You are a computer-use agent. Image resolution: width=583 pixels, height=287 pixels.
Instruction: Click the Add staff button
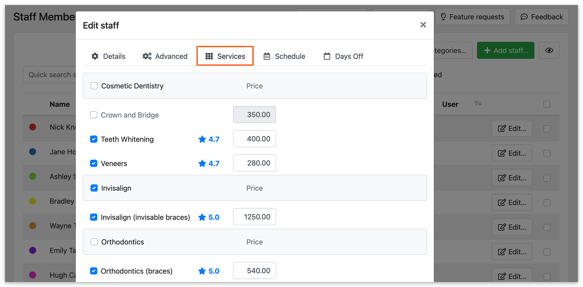click(506, 50)
